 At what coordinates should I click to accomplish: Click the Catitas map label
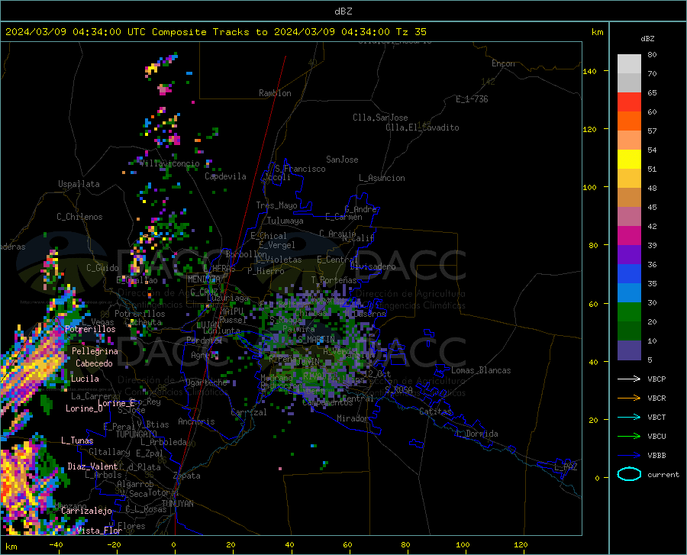(x=436, y=411)
